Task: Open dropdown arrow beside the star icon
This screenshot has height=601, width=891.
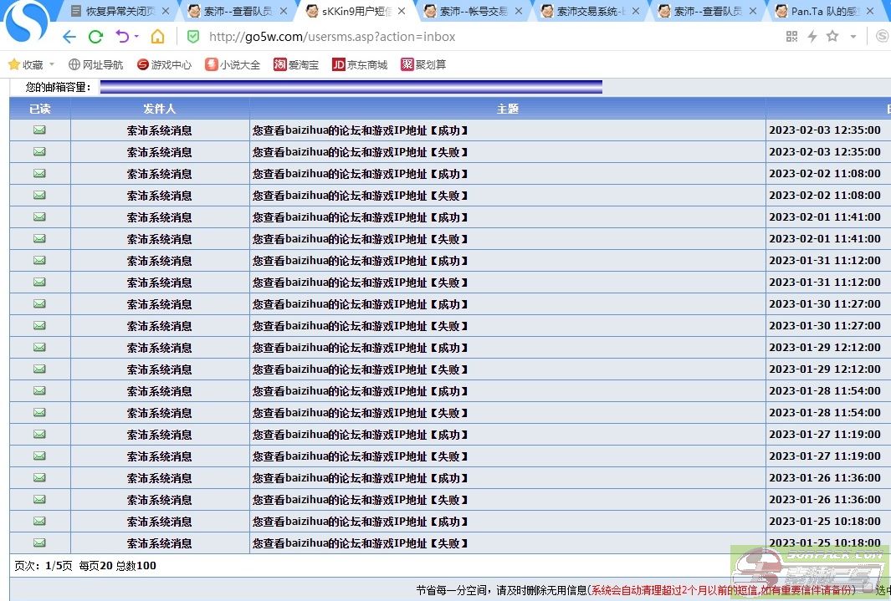Action: pos(853,37)
